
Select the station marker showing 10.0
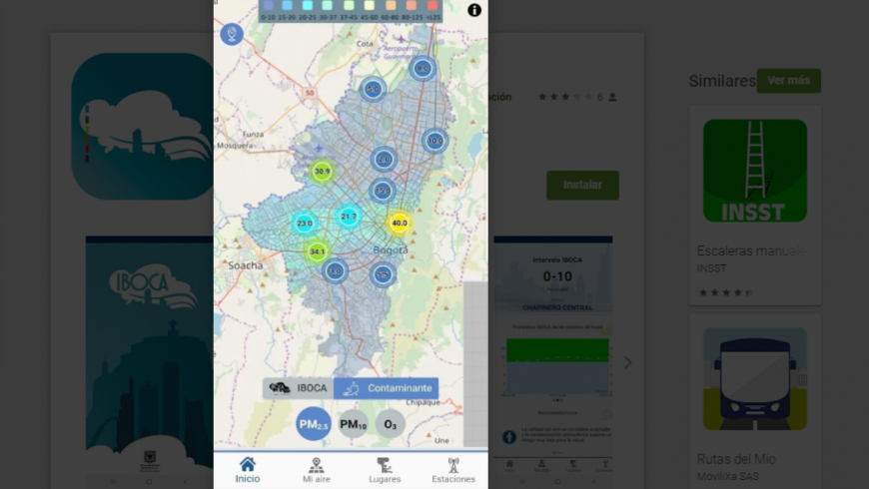click(435, 141)
